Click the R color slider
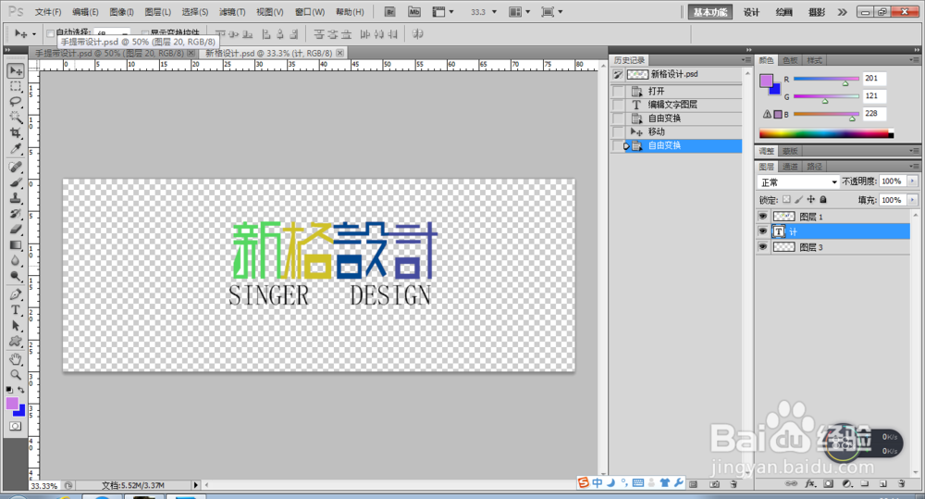The width and height of the screenshot is (925, 499). point(826,79)
